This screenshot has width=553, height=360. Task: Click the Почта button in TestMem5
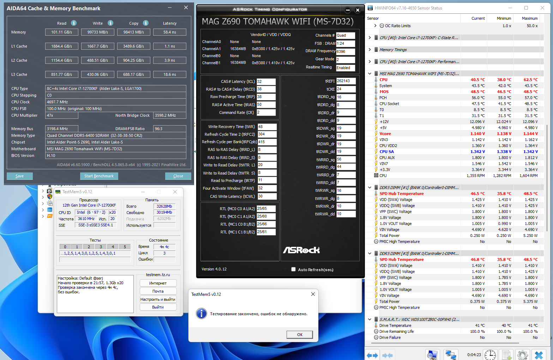pyautogui.click(x=158, y=291)
